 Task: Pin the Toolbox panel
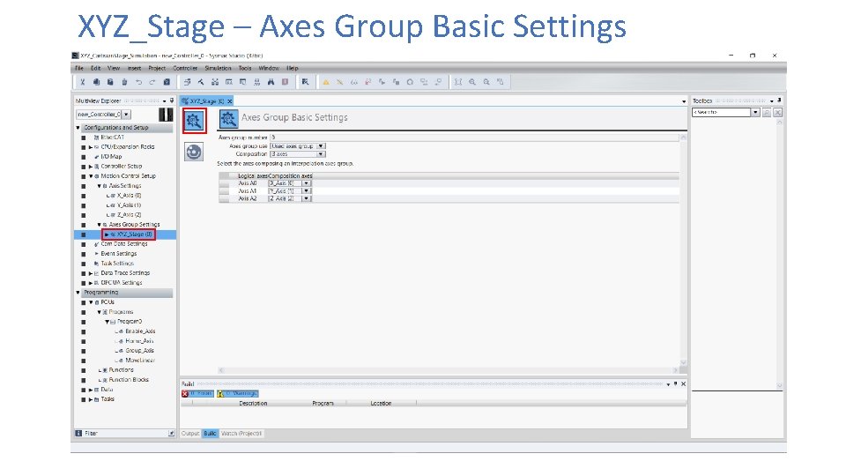779,100
